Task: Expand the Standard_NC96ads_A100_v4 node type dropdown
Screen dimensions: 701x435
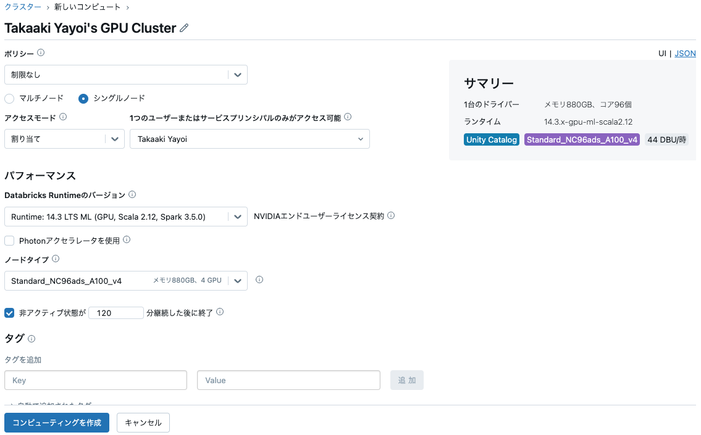Action: point(238,280)
